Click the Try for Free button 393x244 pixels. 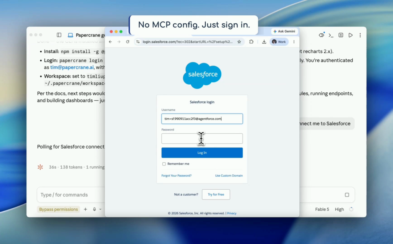(x=216, y=195)
